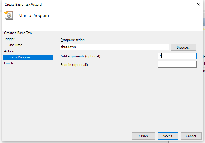Select the Action step in sidebar
This screenshot has width=205, height=143.
[x=9, y=51]
